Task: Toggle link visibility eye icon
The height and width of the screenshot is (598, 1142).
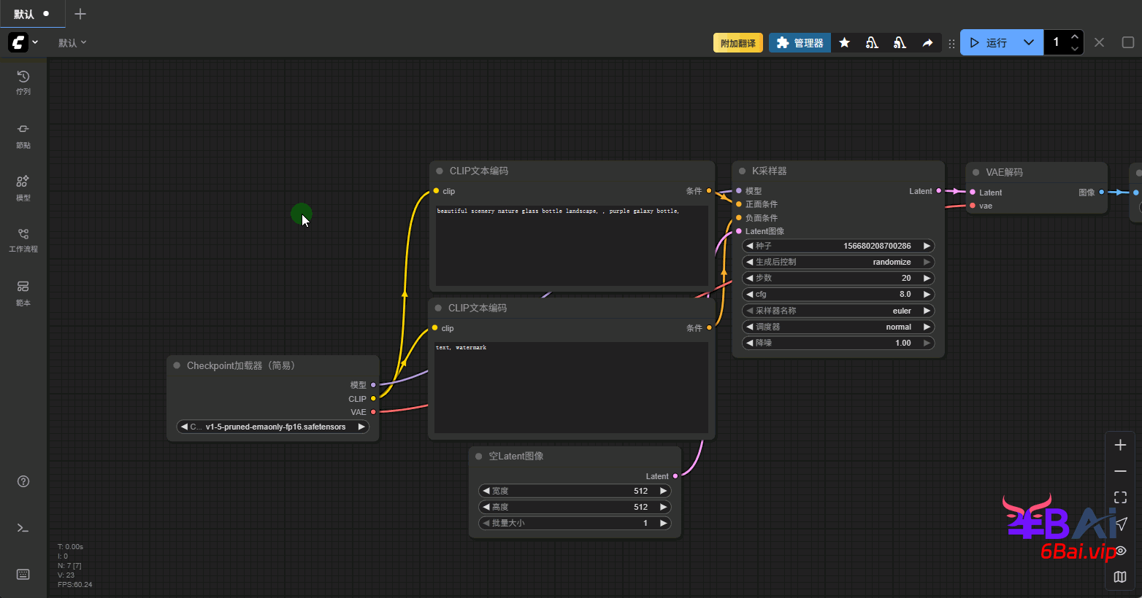Action: click(1121, 551)
